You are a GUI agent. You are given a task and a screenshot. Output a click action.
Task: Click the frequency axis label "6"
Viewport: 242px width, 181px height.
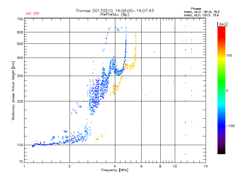[141, 166]
